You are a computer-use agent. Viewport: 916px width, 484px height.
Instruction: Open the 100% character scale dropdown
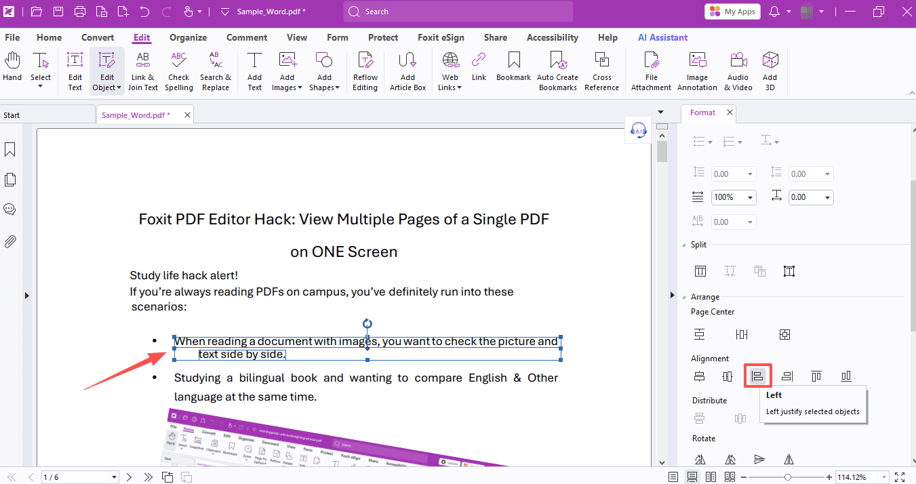click(751, 198)
